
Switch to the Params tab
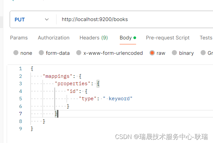(19, 38)
